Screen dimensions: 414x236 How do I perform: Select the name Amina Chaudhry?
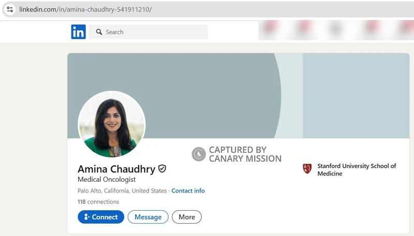(x=116, y=169)
